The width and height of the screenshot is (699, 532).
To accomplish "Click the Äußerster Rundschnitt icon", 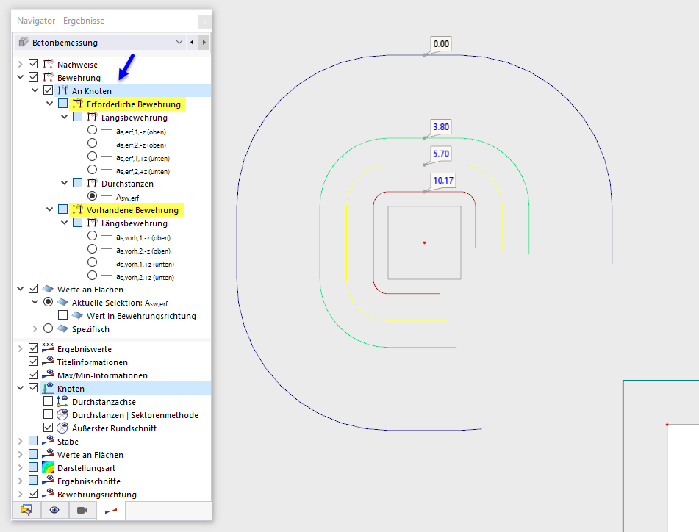I will (62, 428).
